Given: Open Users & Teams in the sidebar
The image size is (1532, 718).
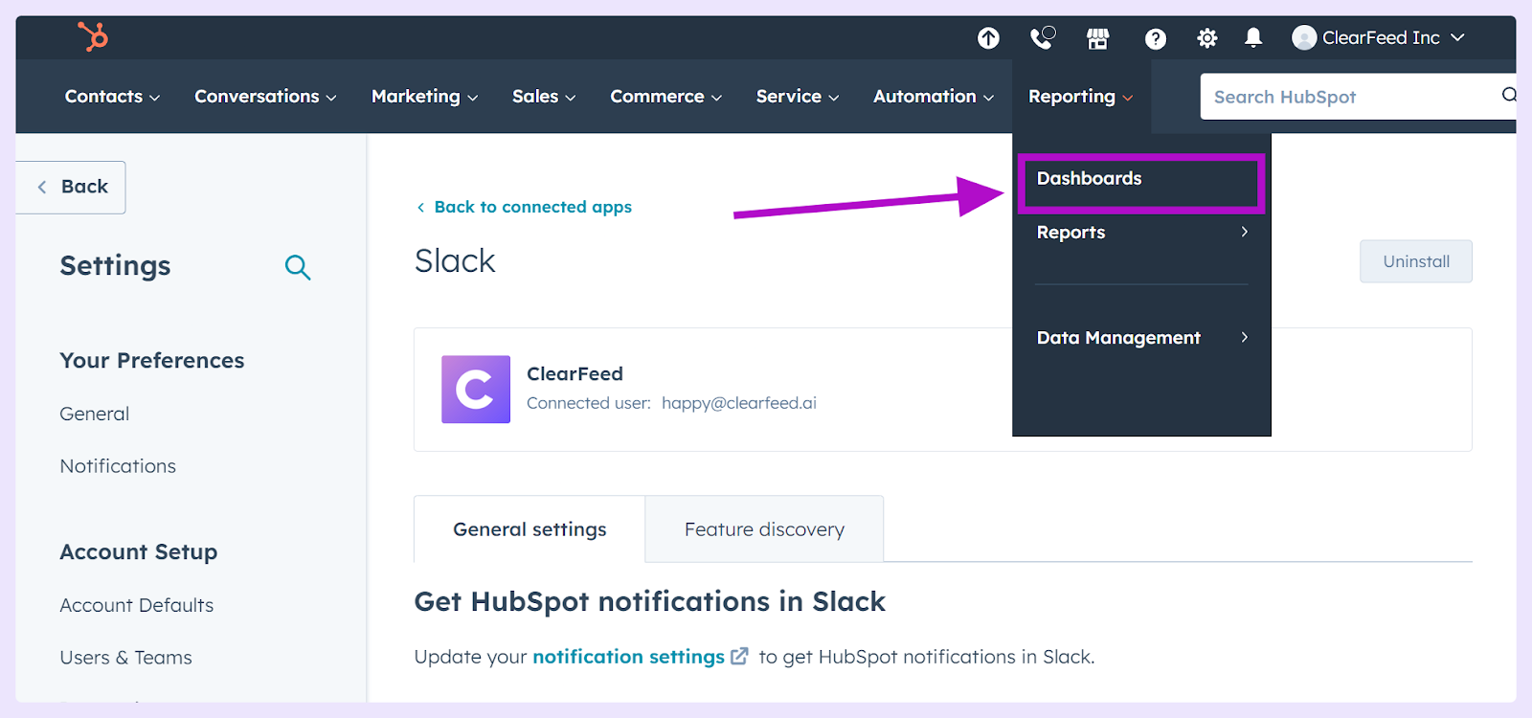Looking at the screenshot, I should click(x=125, y=658).
